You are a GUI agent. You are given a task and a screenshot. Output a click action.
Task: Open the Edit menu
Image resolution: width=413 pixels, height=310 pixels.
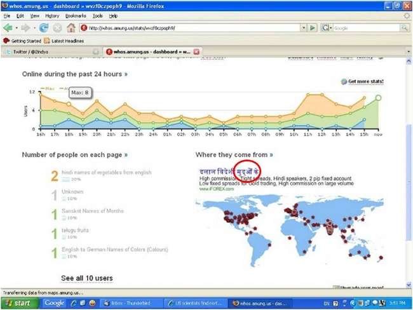click(x=20, y=16)
